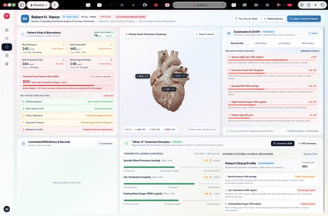Open the patients icon in sidebar
This screenshot has width=328, height=216.
pos(7,39)
